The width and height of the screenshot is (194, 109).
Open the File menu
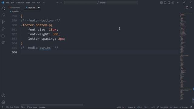pos(7,3)
